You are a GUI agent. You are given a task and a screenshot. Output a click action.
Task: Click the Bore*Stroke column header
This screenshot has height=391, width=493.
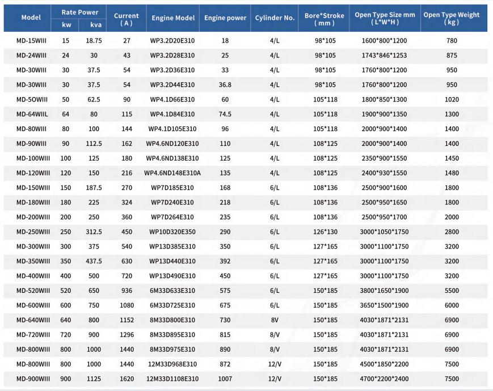[x=324, y=19]
